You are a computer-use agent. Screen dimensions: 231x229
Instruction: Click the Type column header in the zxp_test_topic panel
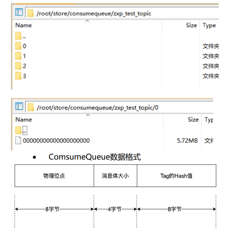(x=209, y=25)
